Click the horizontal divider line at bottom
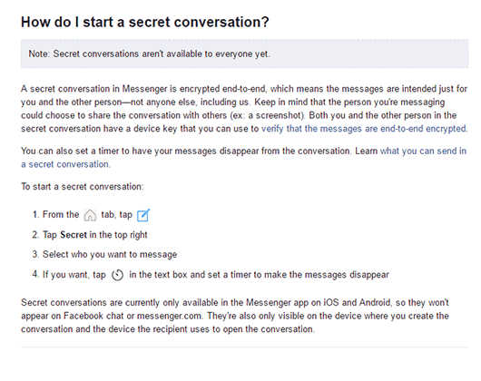Image resolution: width=481 pixels, height=381 pixels. 244,347
